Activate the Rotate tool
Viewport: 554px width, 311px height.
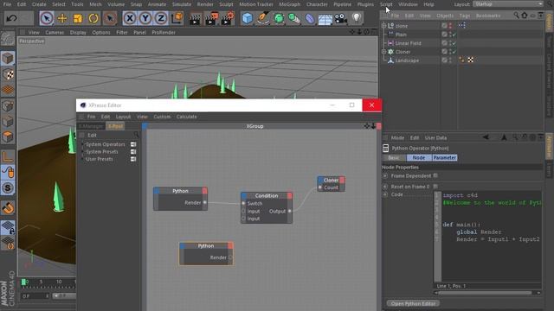[x=93, y=18]
